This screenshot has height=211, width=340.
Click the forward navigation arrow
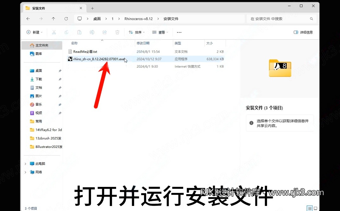[x=41, y=19]
